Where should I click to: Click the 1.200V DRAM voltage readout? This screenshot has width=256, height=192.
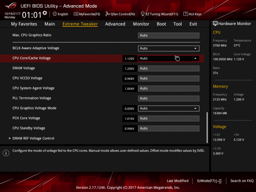(x=129, y=69)
